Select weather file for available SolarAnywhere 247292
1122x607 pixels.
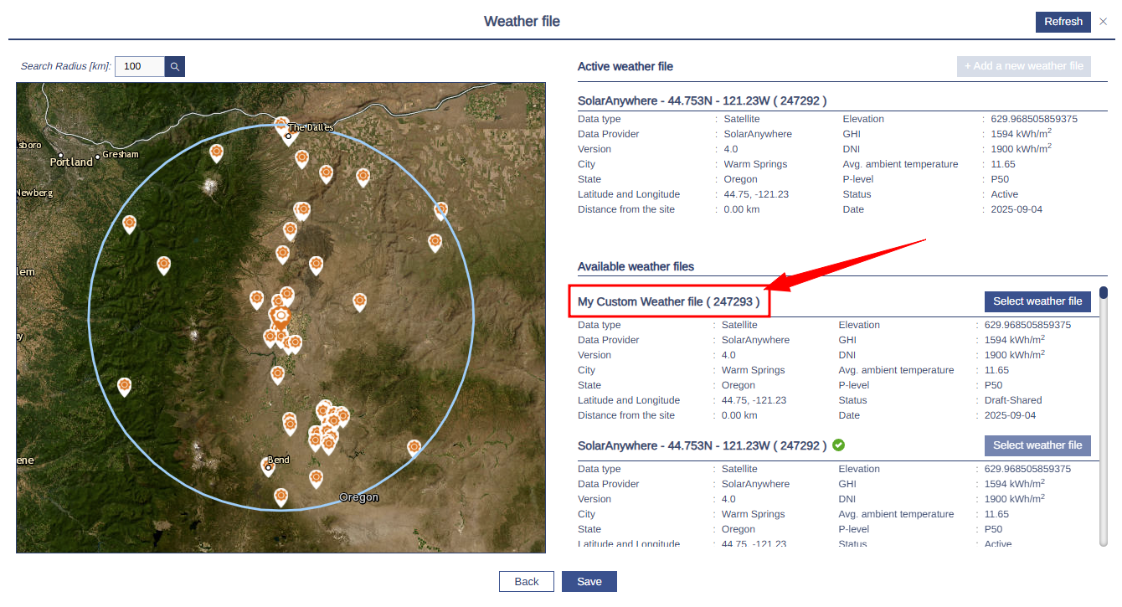click(1037, 445)
